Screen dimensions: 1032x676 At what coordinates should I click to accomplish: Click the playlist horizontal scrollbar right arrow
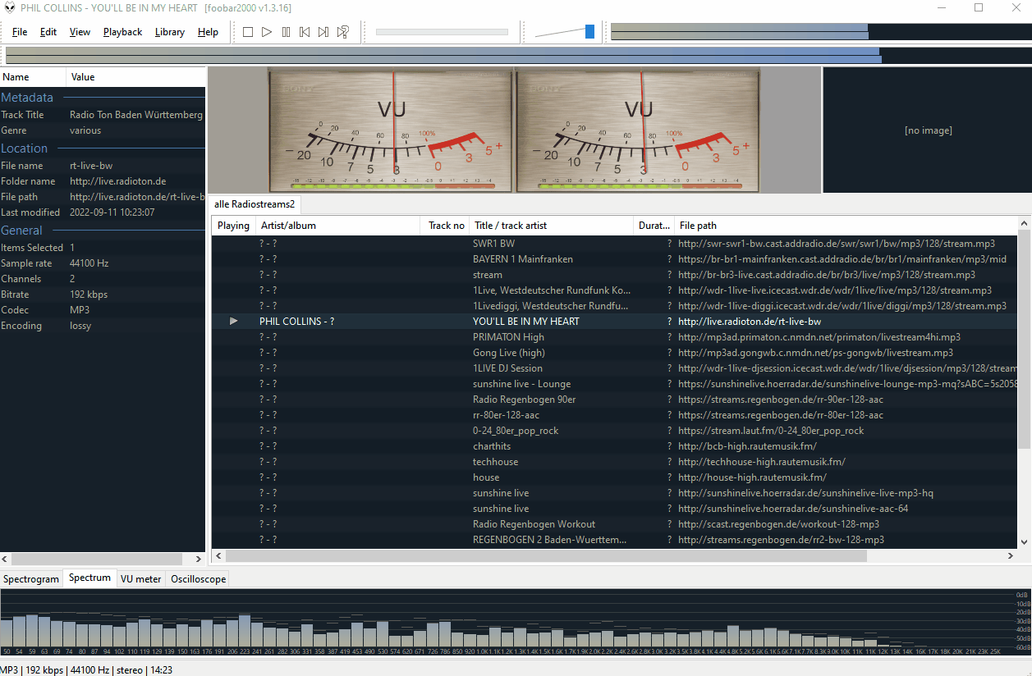tap(1011, 555)
